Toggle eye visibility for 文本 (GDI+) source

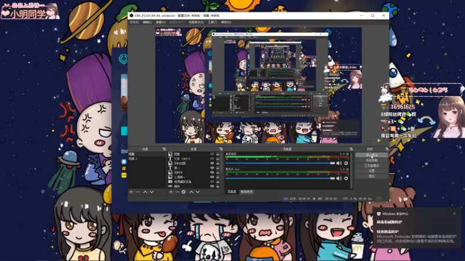tap(212, 158)
